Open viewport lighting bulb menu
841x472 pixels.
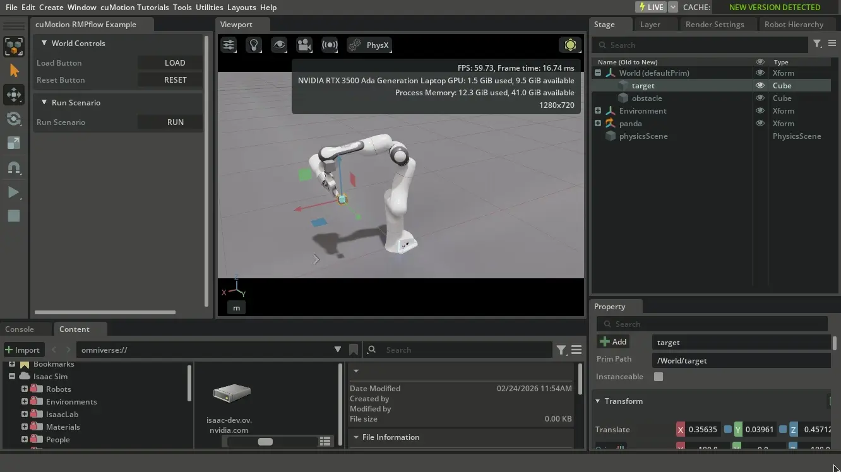pos(254,45)
